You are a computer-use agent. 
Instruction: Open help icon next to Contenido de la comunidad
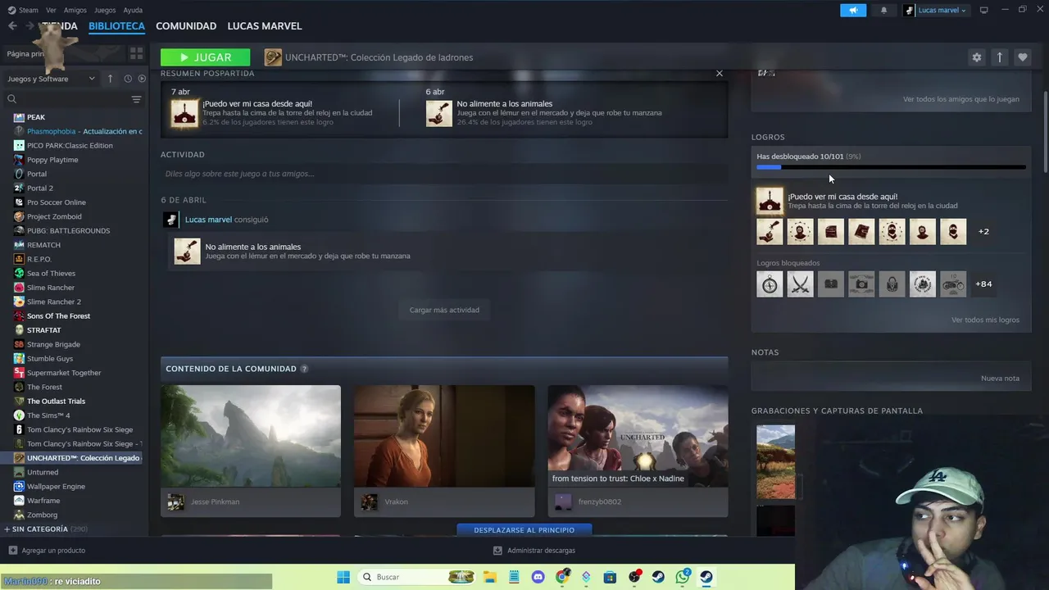pyautogui.click(x=304, y=369)
